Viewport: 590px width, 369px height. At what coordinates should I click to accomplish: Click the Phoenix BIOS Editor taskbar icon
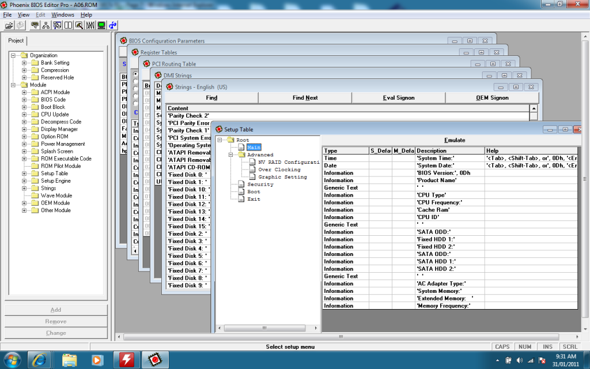coord(154,360)
